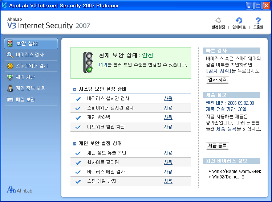
Task: Click arrow icon next to 시스템 보안 설정 상태
Action: point(75,89)
